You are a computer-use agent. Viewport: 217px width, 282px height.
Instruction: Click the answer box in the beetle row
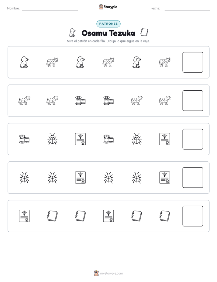pos(193,178)
